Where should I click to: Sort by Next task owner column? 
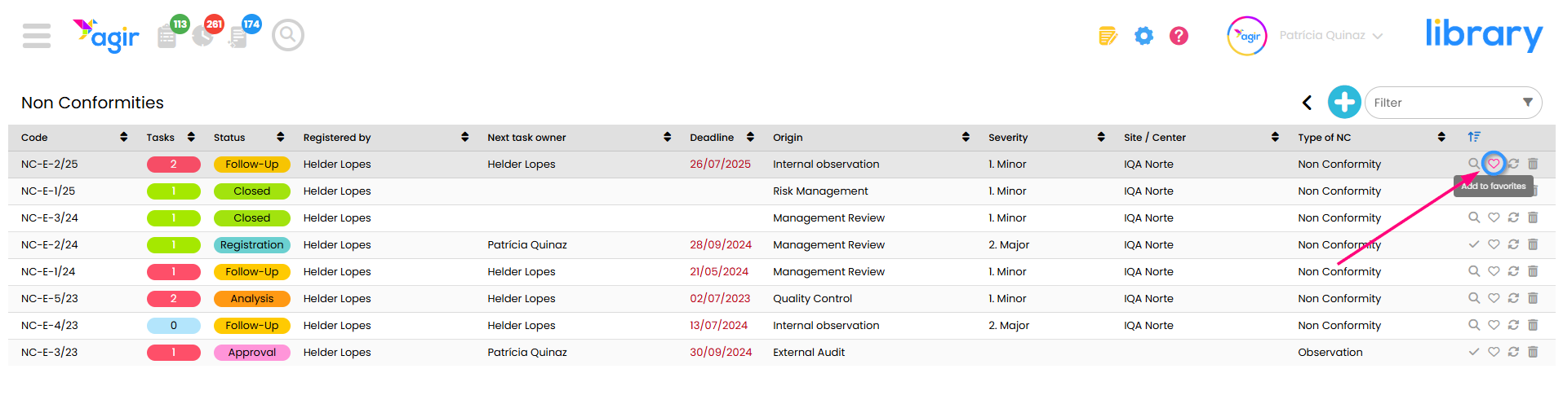[668, 137]
